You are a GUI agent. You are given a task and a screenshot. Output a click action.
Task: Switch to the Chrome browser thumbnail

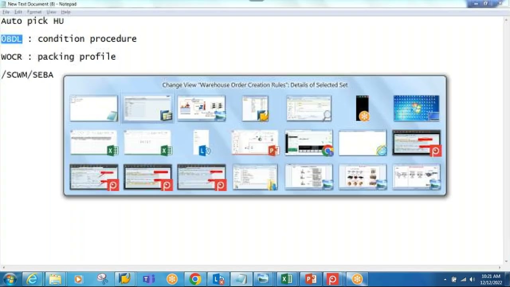point(309,143)
